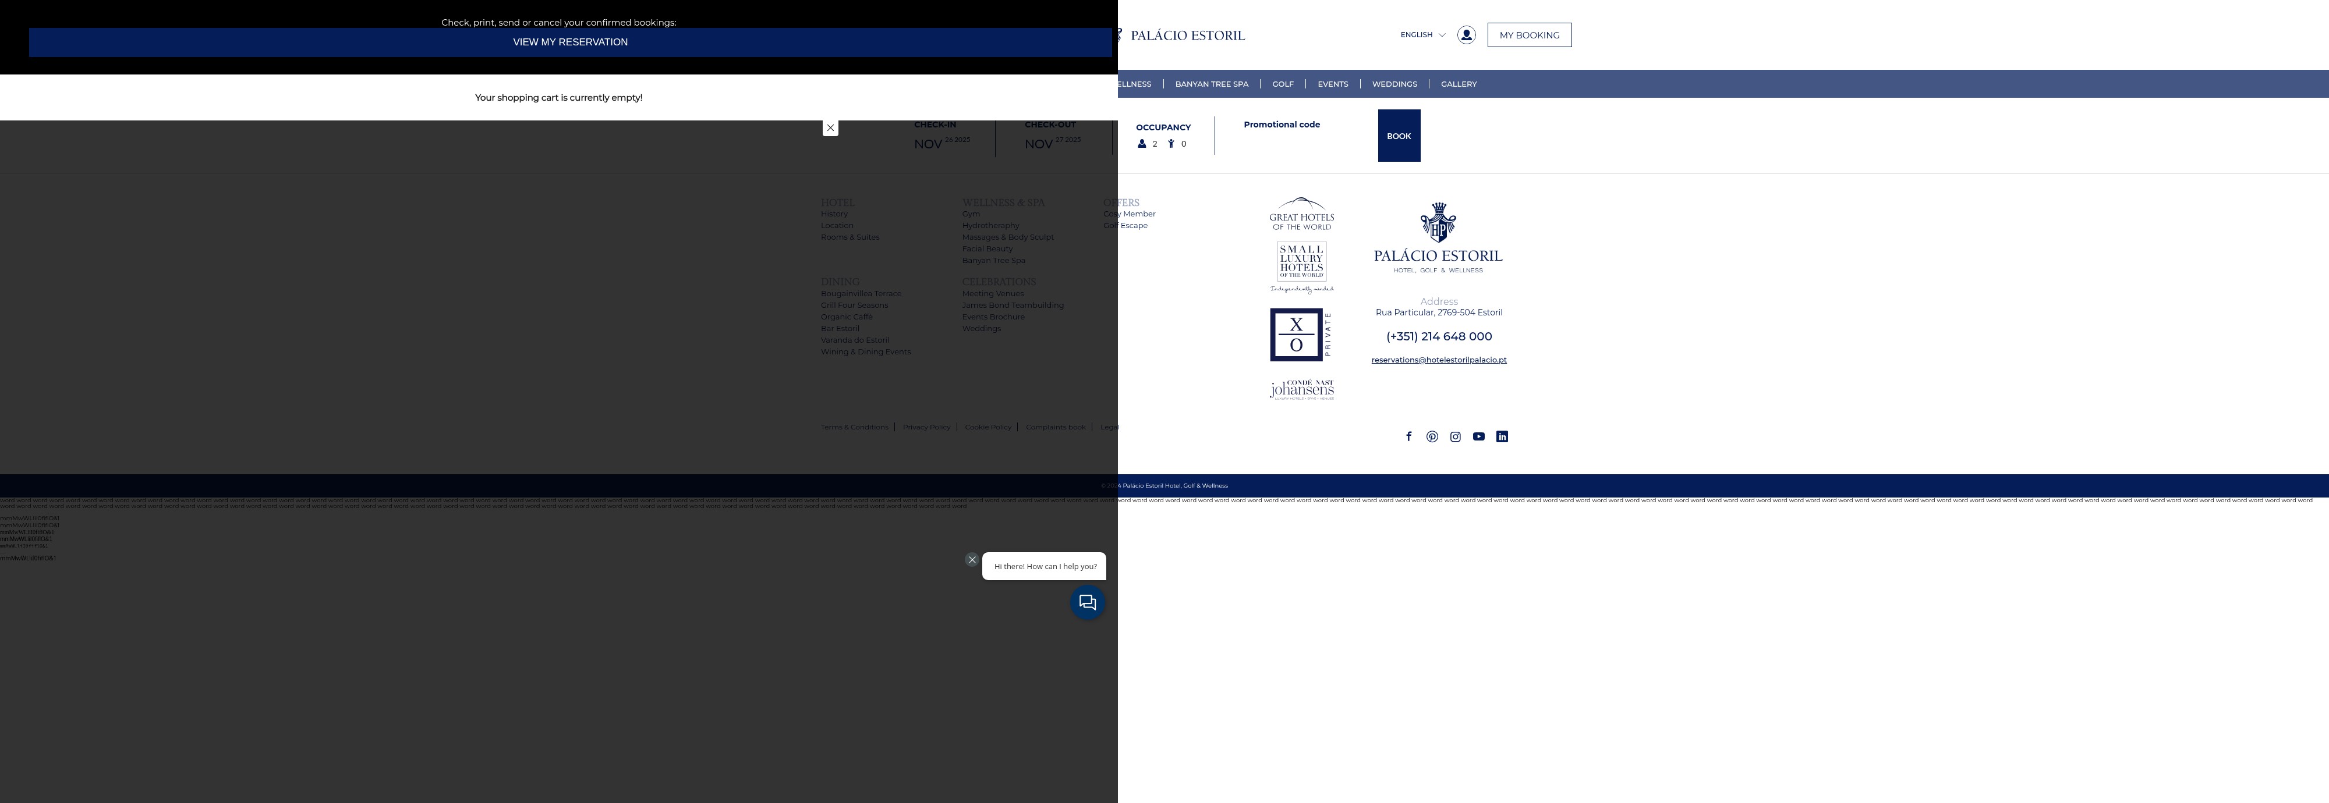Open Terms & Conditions link
2329x803 pixels.
(x=854, y=427)
